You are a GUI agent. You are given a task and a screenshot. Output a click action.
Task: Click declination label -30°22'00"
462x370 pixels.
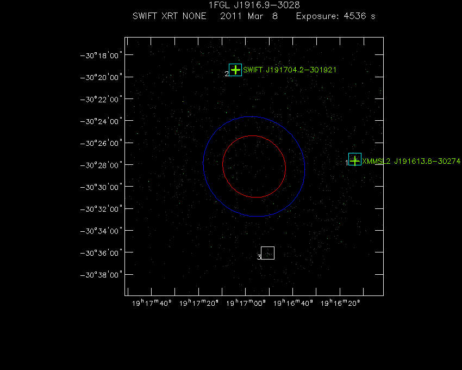click(101, 99)
